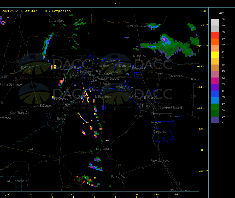Click the CompantEscard label
Viewport: 235px width, 198px height.
point(172,107)
